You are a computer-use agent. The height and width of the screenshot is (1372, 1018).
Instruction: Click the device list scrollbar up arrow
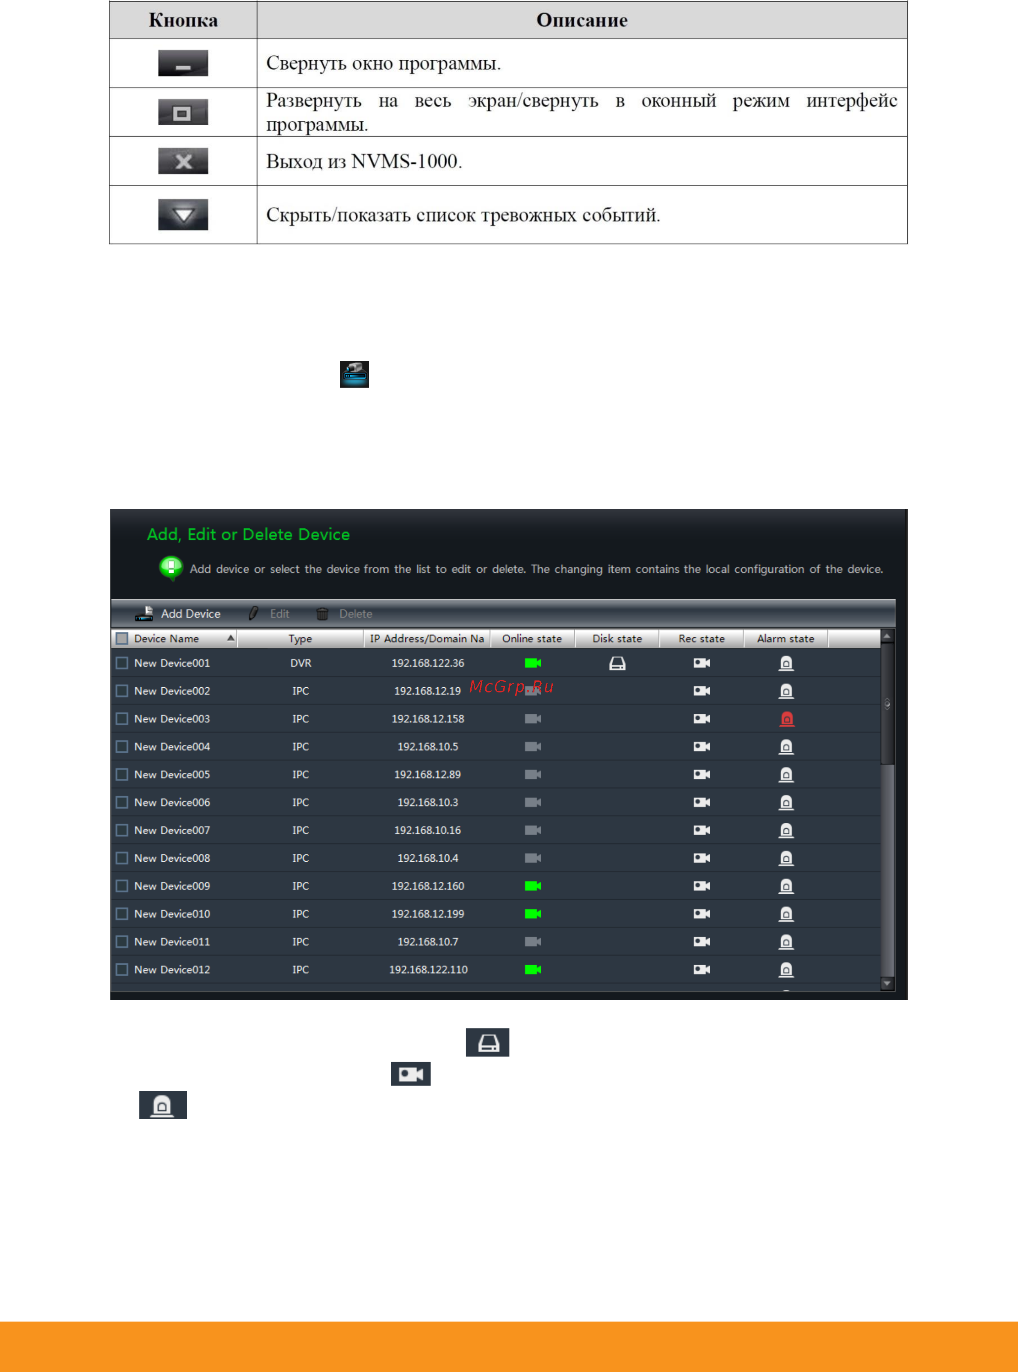887,636
